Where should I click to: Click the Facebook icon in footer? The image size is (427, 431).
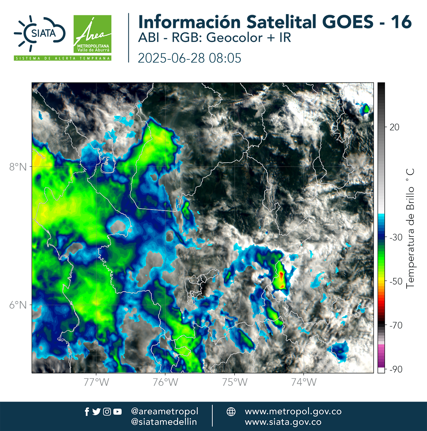tap(87, 412)
